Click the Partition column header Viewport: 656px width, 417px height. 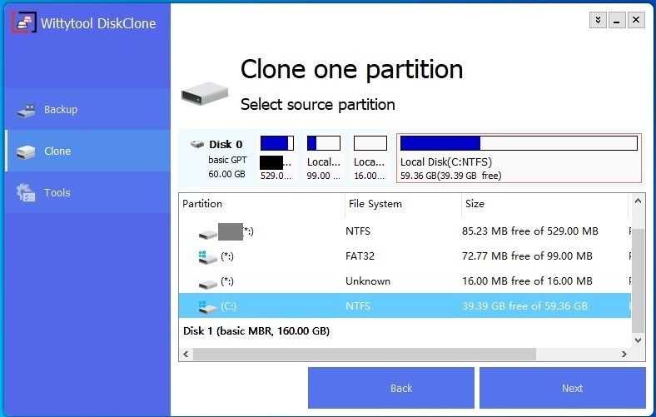click(262, 204)
